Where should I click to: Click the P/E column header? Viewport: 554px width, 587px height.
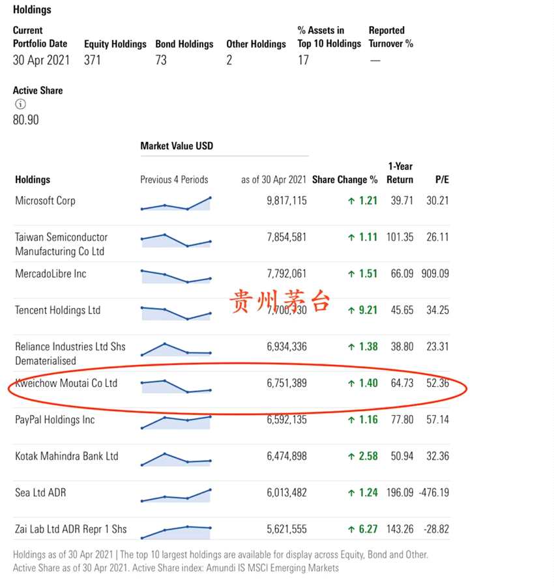(442, 180)
